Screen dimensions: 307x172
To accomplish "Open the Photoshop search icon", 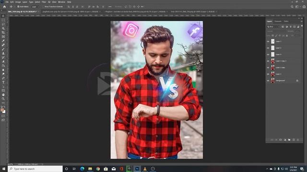I will click(x=292, y=7).
